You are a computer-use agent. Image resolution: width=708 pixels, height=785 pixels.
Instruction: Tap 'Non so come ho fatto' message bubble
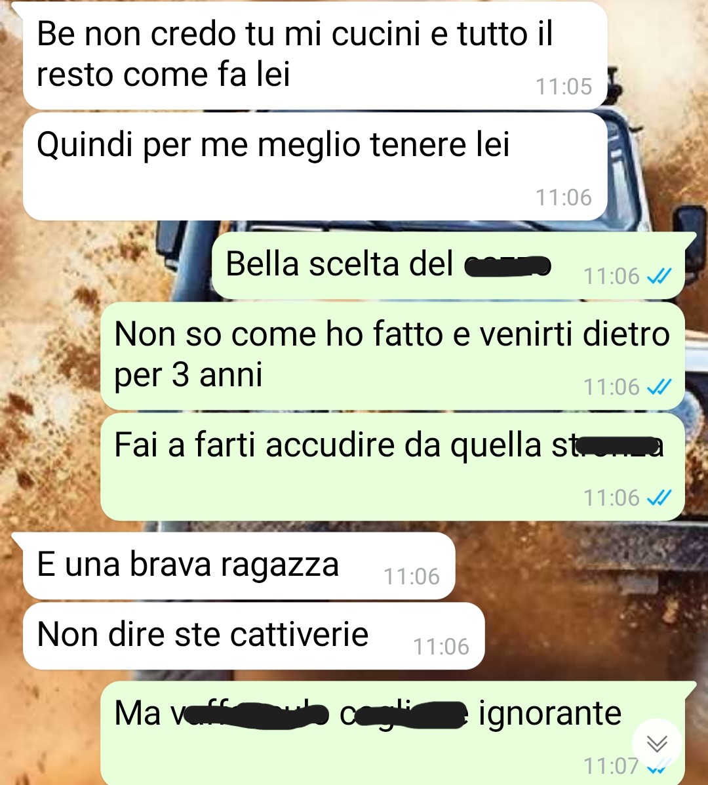pyautogui.click(x=393, y=356)
